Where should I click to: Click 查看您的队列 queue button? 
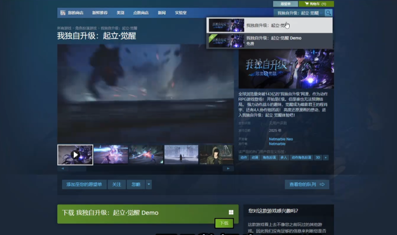click(307, 184)
